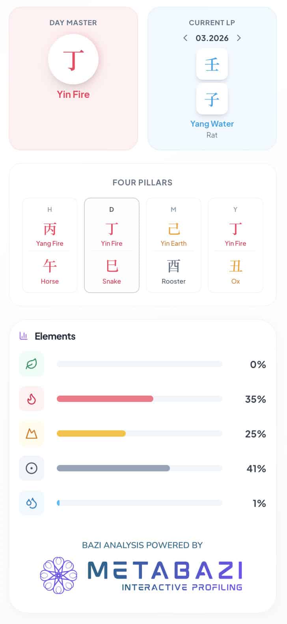Click the Metal element circle icon

pos(32,468)
